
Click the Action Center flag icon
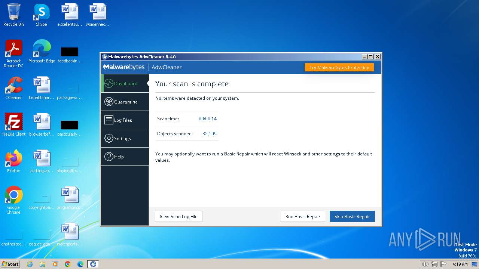(x=443, y=264)
